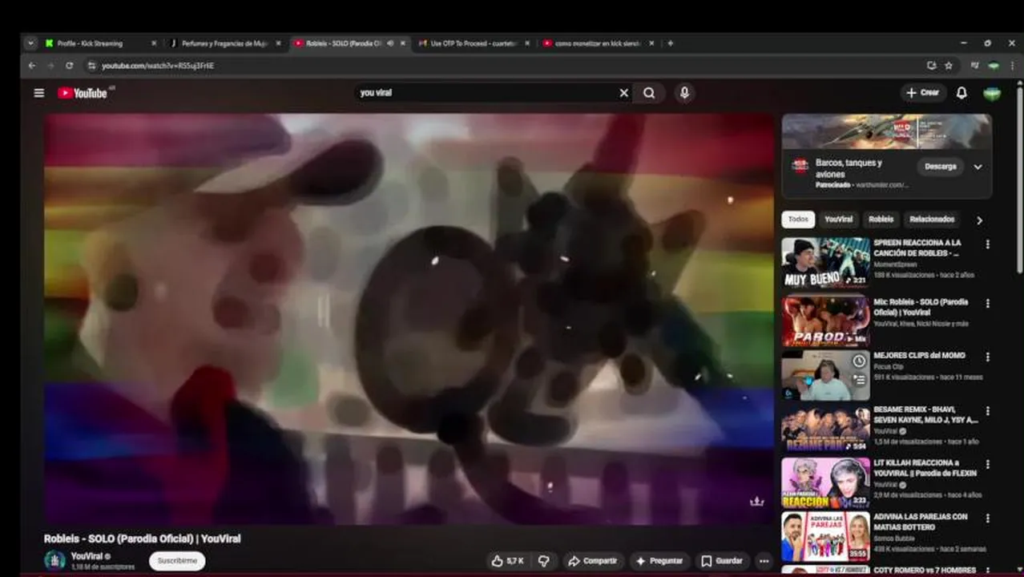Screen dimensions: 1024x577
Task: Open the tab search dropdown
Action: tap(30, 43)
